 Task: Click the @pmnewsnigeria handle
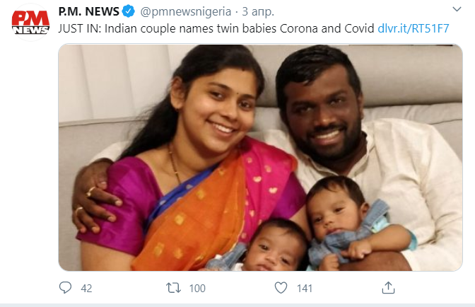pyautogui.click(x=186, y=12)
